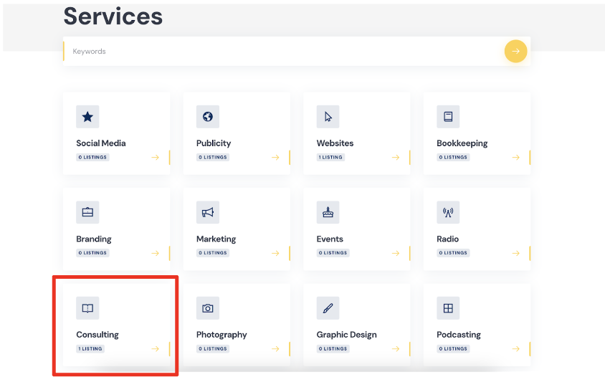Click the Radio antenna icon
Image resolution: width=605 pixels, height=387 pixels.
pos(448,212)
